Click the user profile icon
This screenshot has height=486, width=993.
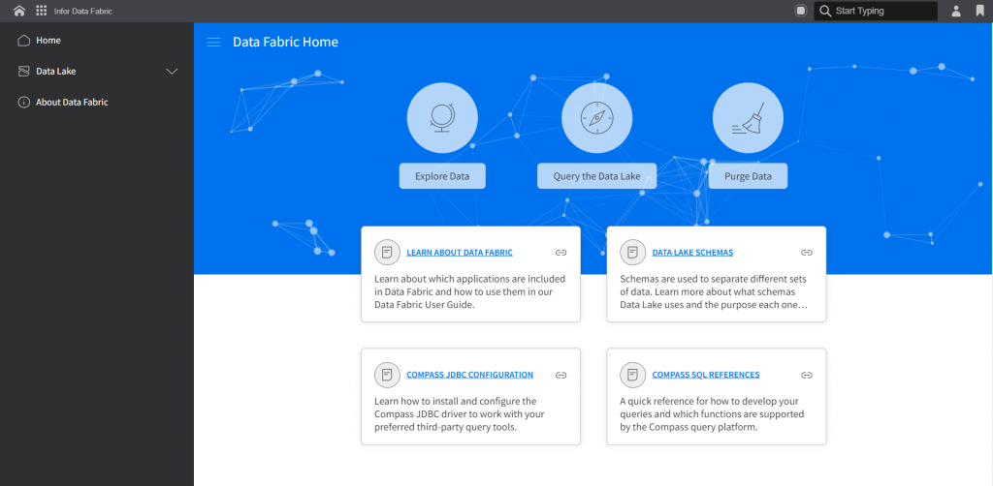tap(956, 11)
